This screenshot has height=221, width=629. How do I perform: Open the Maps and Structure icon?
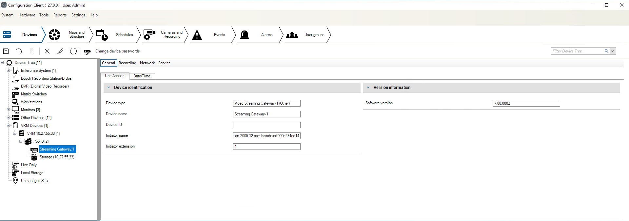(x=54, y=35)
